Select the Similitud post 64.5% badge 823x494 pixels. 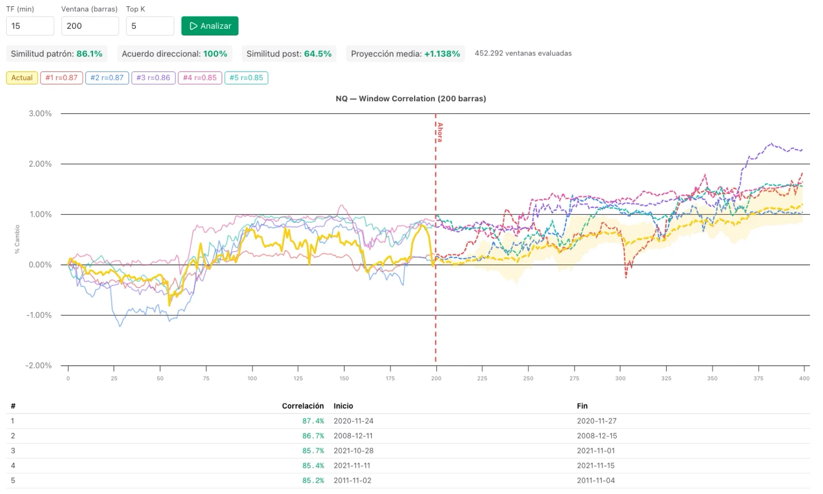pos(289,54)
